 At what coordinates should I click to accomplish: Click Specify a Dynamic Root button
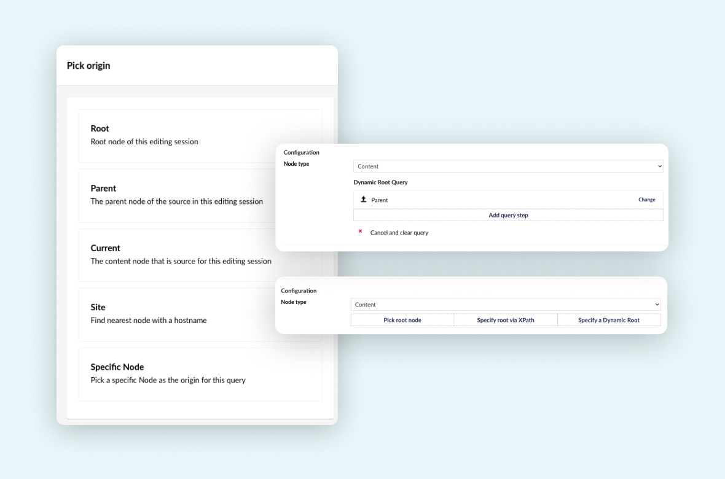(608, 320)
